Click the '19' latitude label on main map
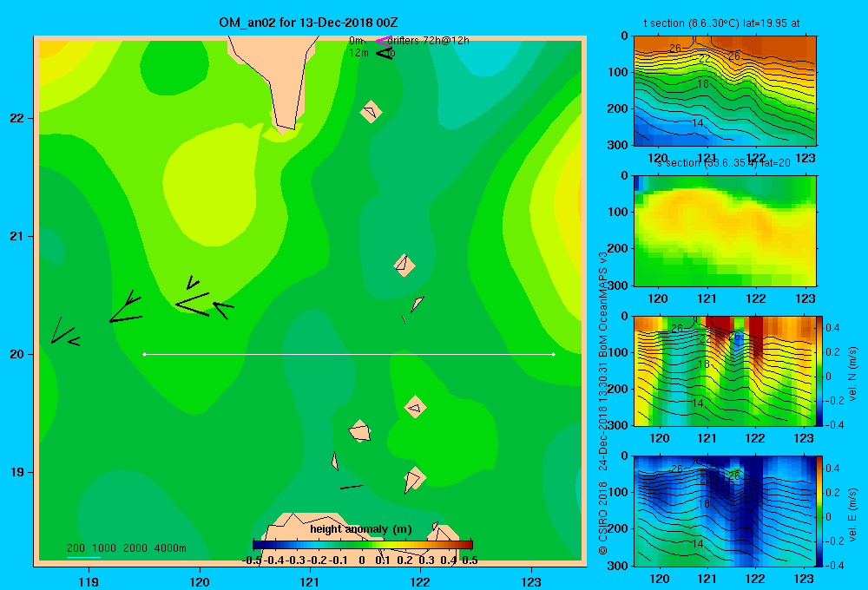Image resolution: width=868 pixels, height=590 pixels. [17, 472]
